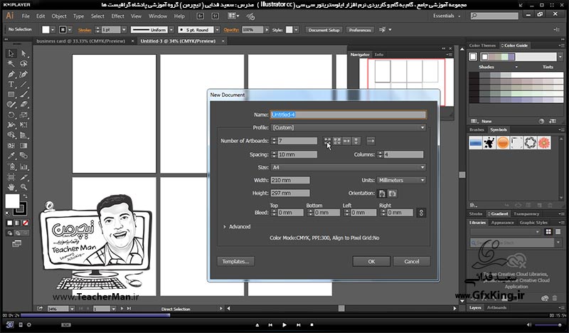Pick the Magic Wand tool
This screenshot has width=569, height=333.
pos(11,64)
